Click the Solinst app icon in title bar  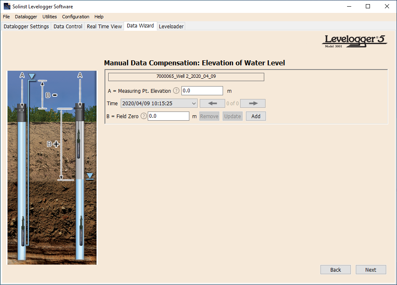coord(6,6)
